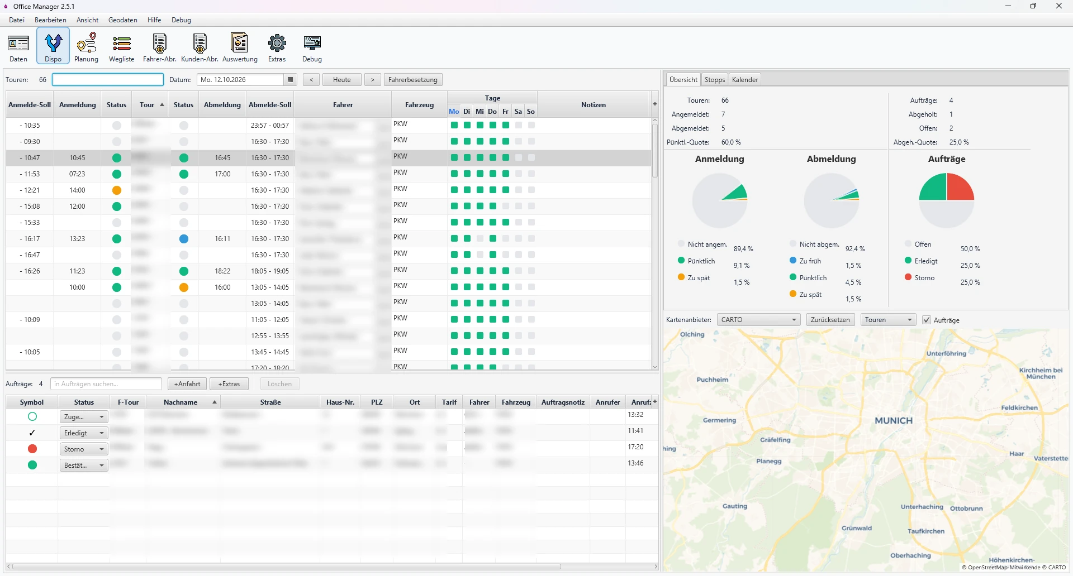The image size is (1073, 576).
Task: Expand the Kartenanbieter CARTO dropdown
Action: [x=758, y=320]
